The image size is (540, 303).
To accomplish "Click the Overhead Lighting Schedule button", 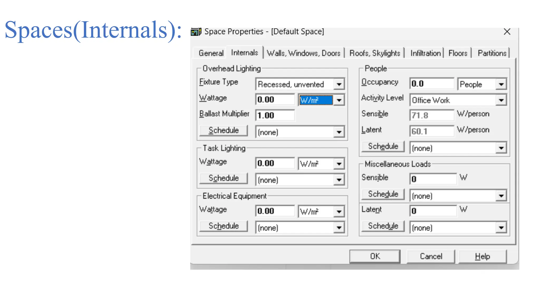I will pyautogui.click(x=224, y=130).
